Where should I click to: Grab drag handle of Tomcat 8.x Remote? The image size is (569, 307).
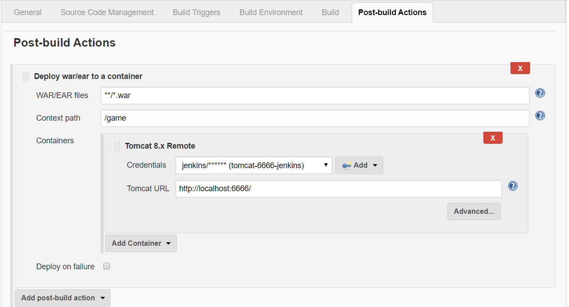[117, 146]
